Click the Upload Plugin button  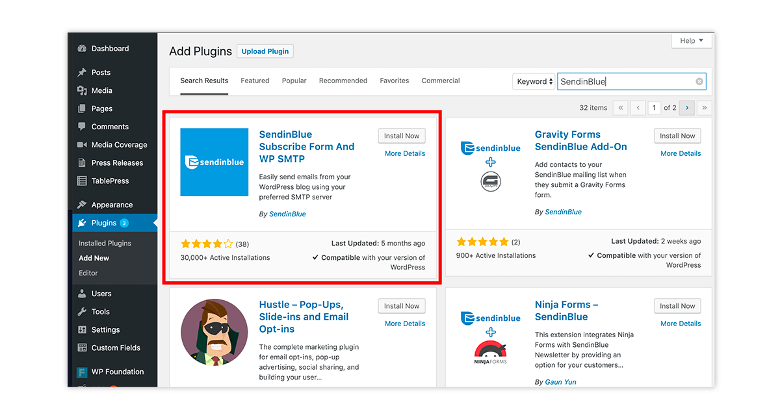coord(265,51)
